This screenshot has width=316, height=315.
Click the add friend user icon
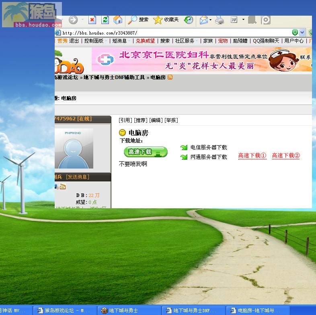click(x=57, y=187)
